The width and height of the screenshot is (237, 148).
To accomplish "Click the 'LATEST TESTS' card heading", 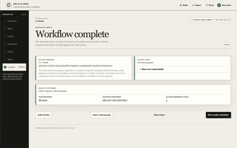I will (x=144, y=60).
